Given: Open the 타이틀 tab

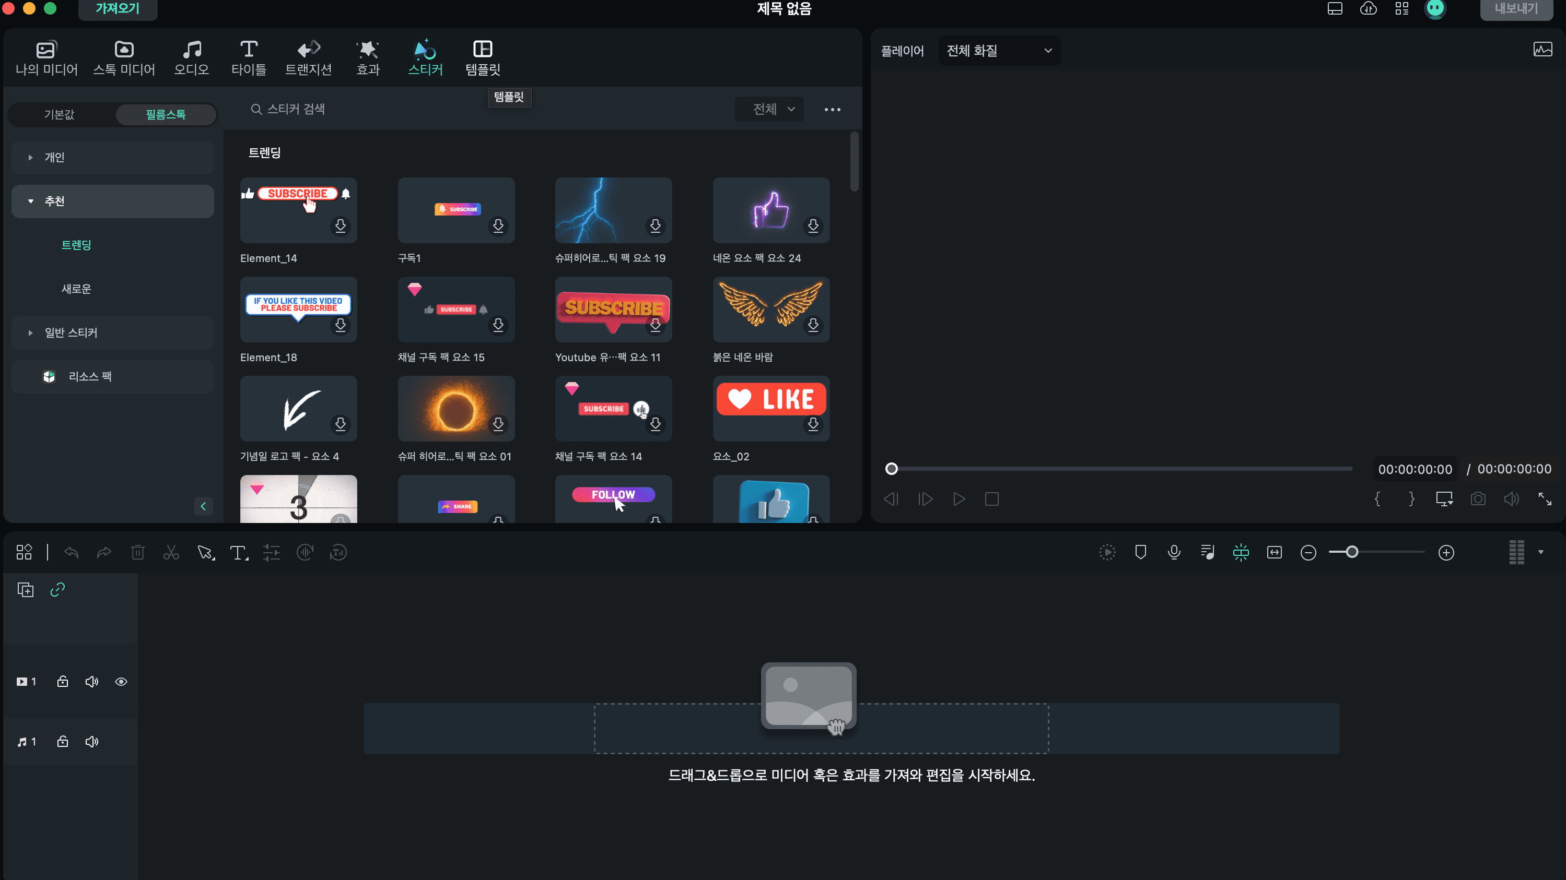Looking at the screenshot, I should [x=249, y=58].
